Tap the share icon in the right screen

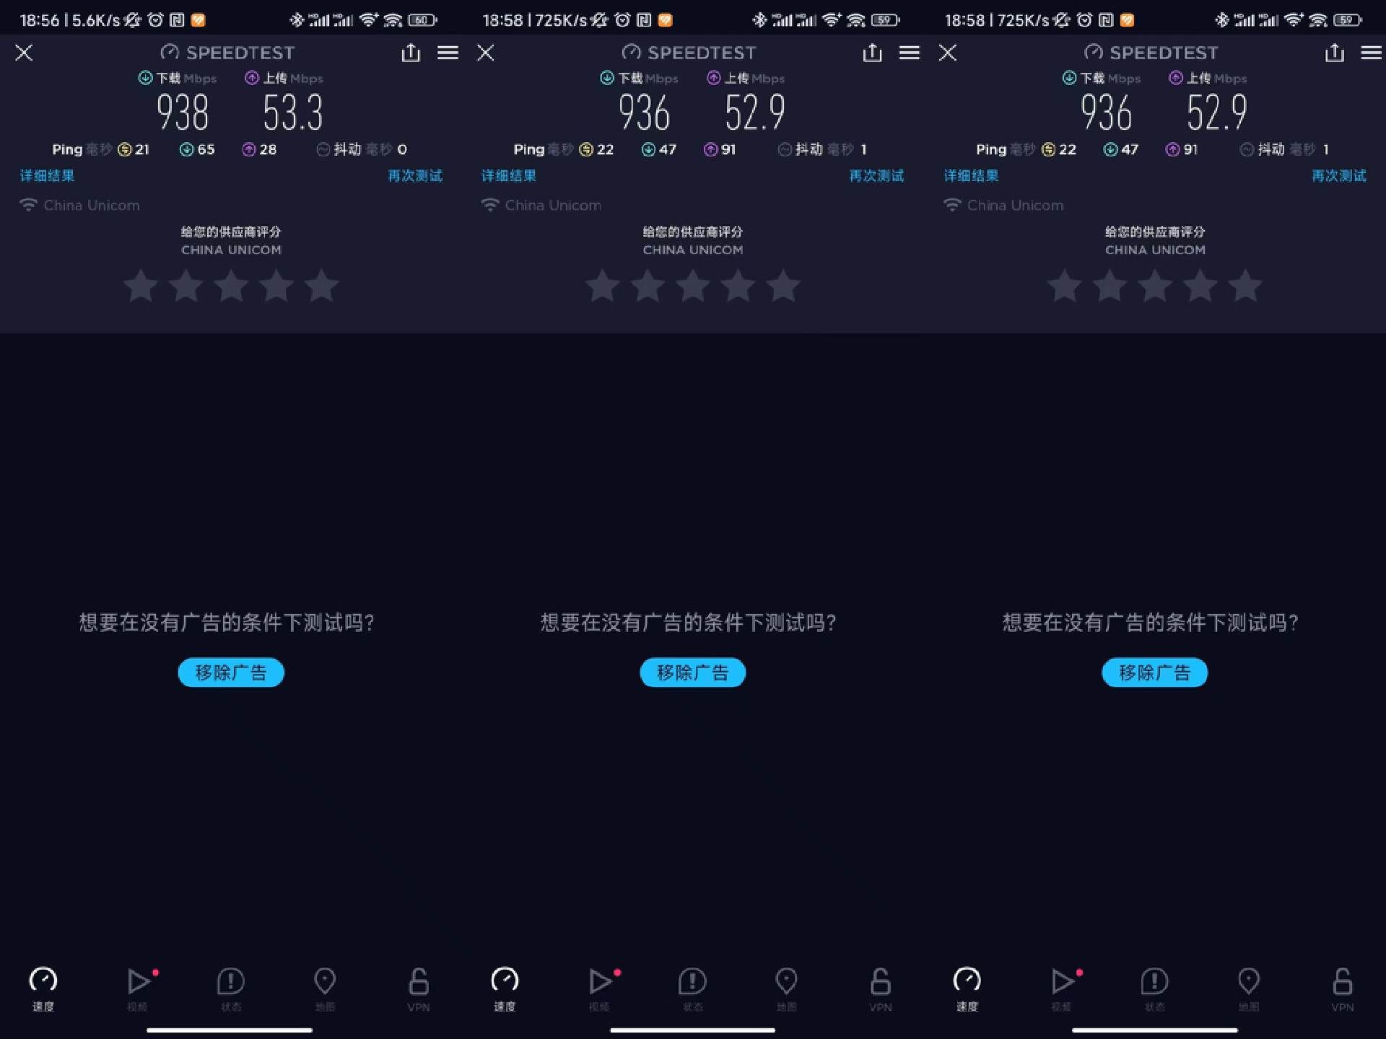click(1335, 52)
